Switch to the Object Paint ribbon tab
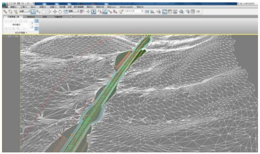Viewport: 260px width, 154px height. click(58, 16)
